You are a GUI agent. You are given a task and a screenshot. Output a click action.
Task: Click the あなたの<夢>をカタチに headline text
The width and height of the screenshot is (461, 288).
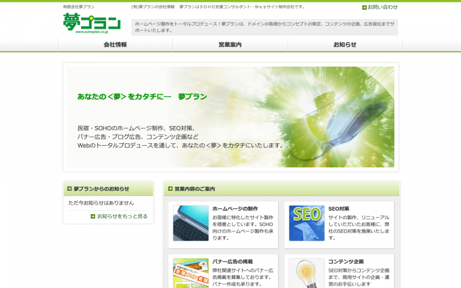point(142,97)
